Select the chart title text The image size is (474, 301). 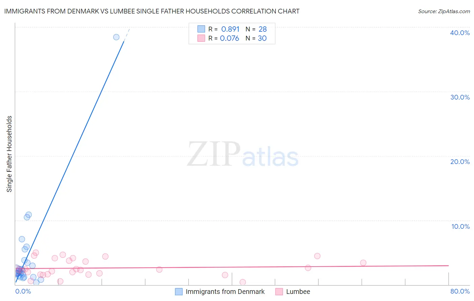click(152, 11)
